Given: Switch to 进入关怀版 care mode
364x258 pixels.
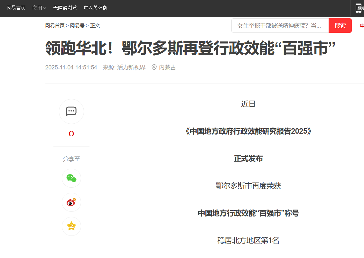Looking at the screenshot, I should 95,8.
